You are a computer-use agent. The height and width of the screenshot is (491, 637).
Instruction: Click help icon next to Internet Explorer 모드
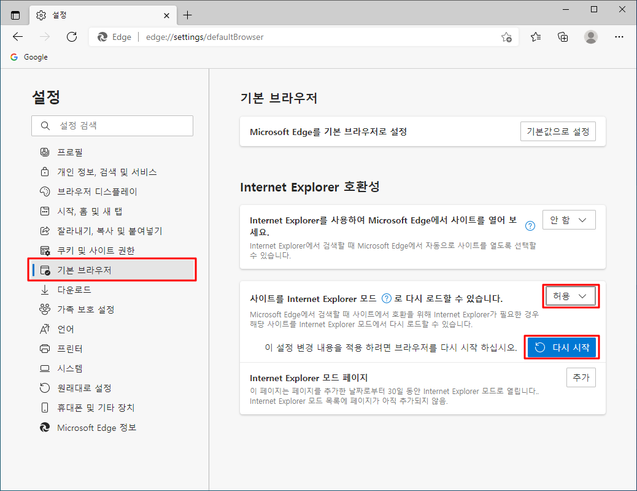tap(387, 299)
